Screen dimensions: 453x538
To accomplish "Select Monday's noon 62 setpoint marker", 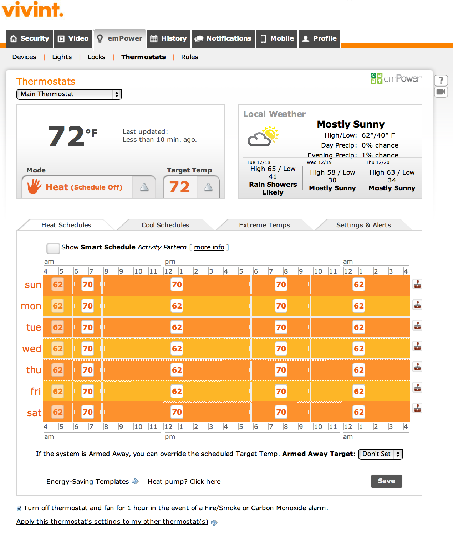I will 177,306.
